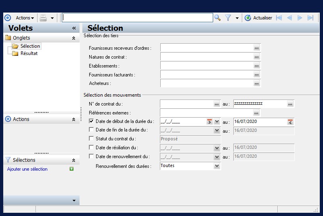Click the funnel filter icon
The width and height of the screenshot is (323, 216).
click(228, 18)
